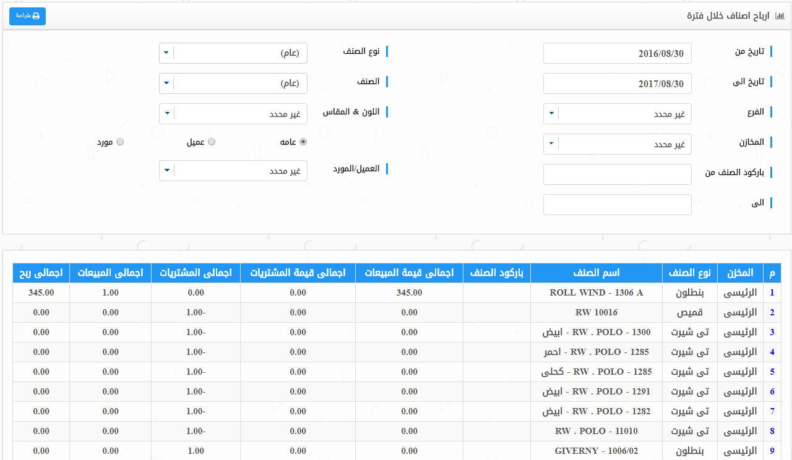Expand the الفرع branch dropdown
Viewport: 792px width, 460px height.
617,114
